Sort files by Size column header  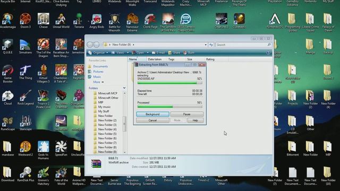pos(195,59)
